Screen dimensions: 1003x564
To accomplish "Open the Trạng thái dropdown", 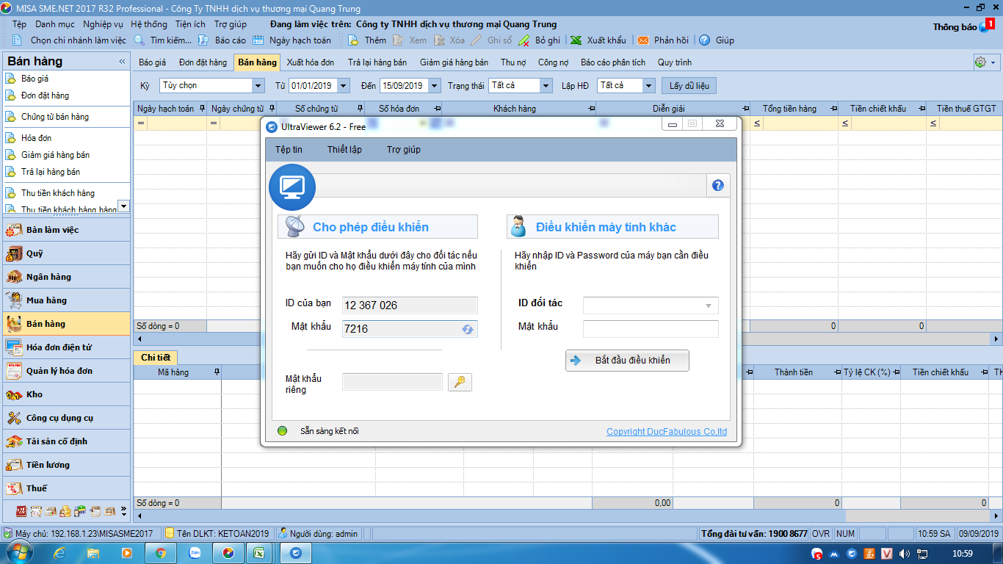I will (x=546, y=86).
